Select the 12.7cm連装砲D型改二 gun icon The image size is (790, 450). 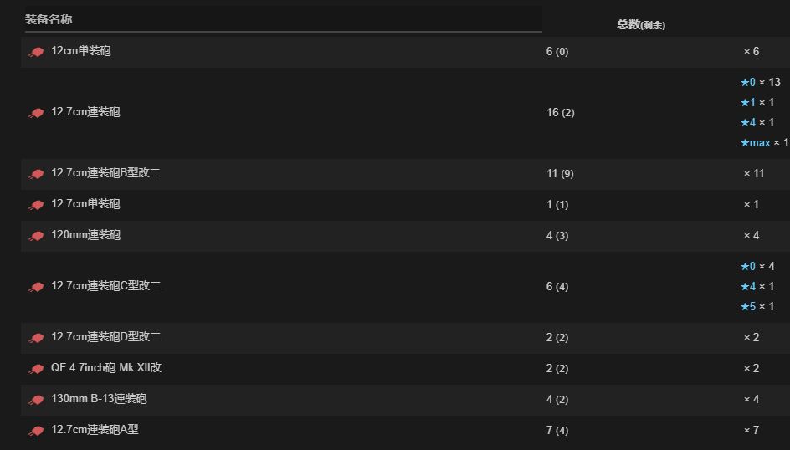tap(36, 338)
